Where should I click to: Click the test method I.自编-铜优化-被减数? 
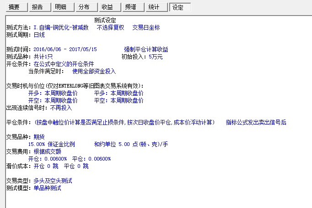61,27
